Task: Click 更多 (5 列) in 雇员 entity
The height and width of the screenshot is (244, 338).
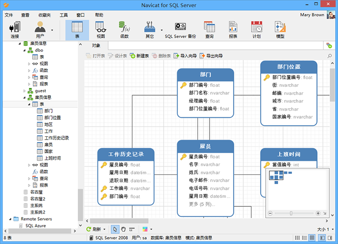Action: click(x=201, y=204)
